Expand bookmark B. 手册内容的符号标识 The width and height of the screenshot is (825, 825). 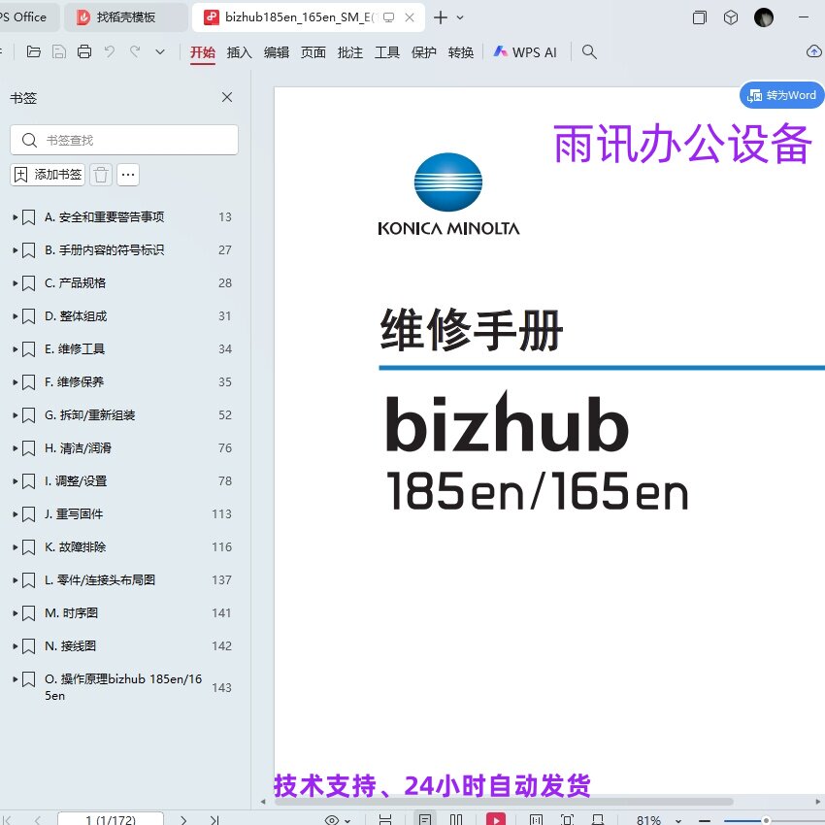[16, 249]
